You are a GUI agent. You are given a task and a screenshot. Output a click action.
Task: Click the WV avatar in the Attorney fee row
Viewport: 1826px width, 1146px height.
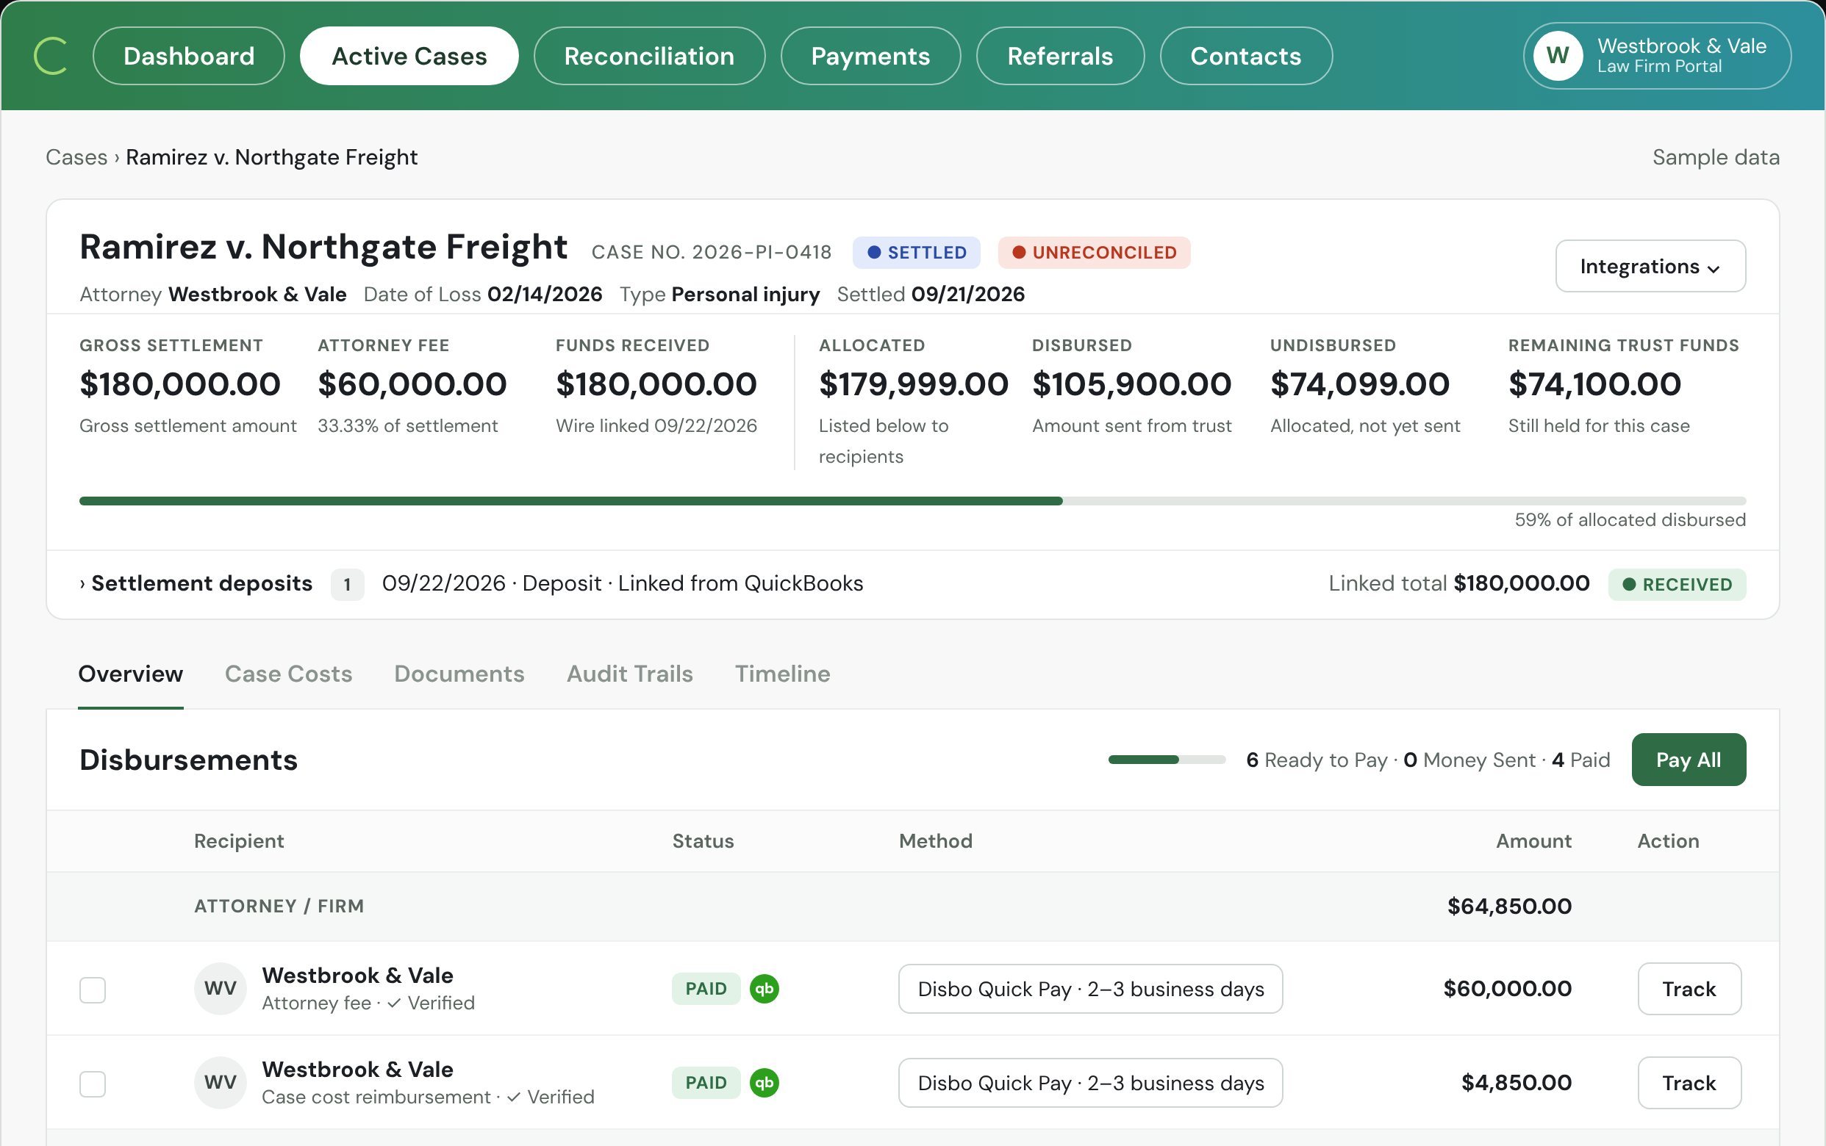220,988
